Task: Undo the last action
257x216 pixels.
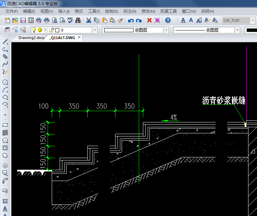Action: point(131,21)
